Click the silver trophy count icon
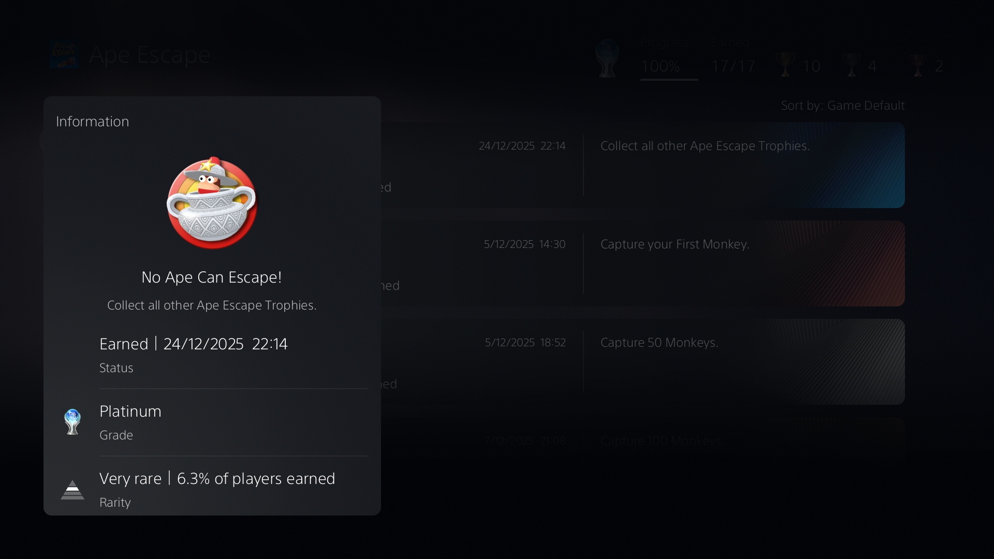Image resolution: width=994 pixels, height=559 pixels. tap(852, 65)
